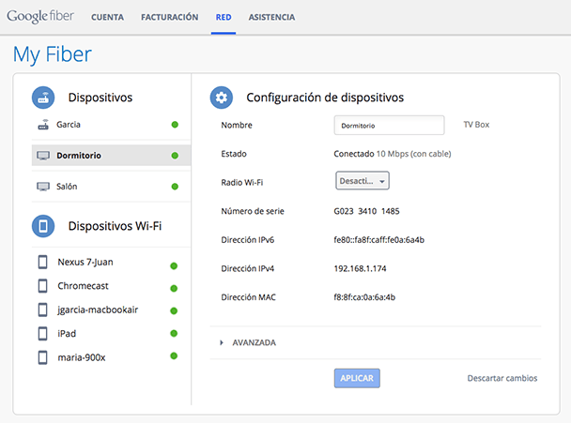Viewport: 571px width, 423px height.
Task: Go to the ASISTENCIA tab
Action: click(271, 17)
